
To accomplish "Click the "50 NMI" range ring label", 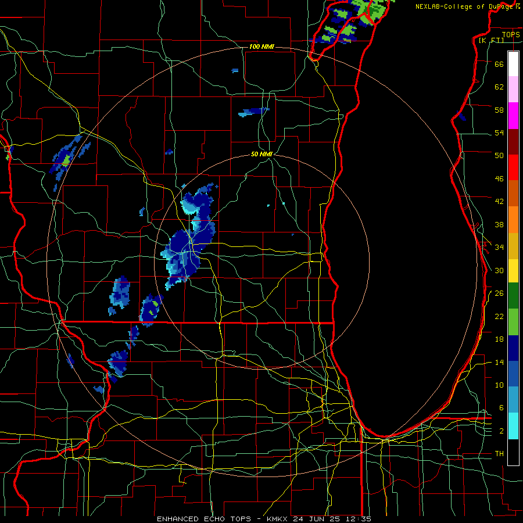I will 261,154.
